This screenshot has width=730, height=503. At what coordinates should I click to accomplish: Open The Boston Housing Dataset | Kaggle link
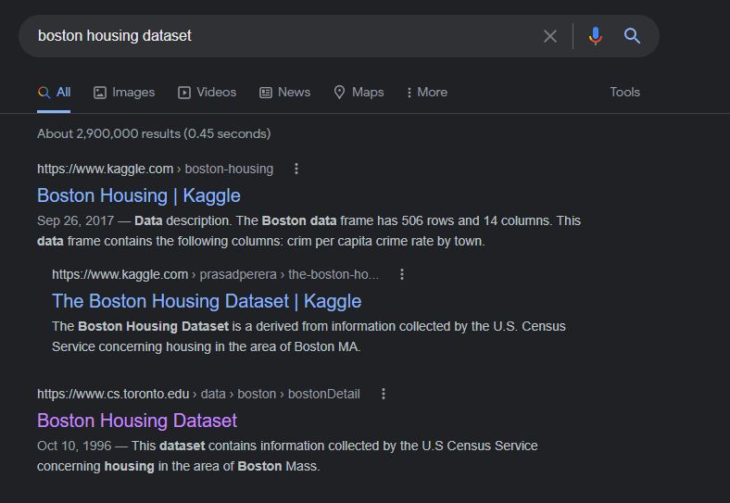[x=207, y=301]
